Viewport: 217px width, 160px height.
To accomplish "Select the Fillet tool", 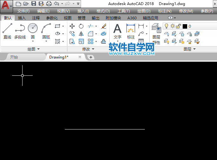I will 91,34.
